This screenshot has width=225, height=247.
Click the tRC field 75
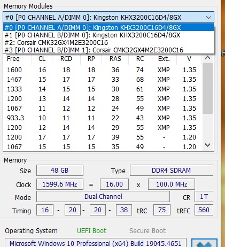(162, 210)
